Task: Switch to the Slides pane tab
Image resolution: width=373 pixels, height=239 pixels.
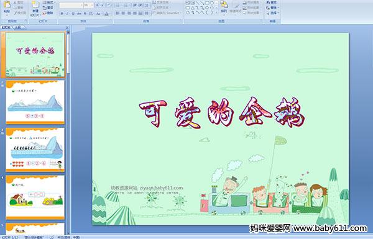Action: point(6,27)
